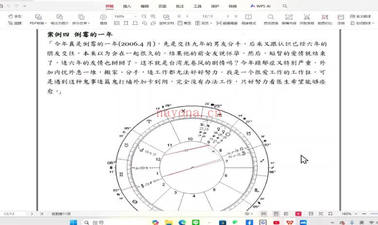
Task: Rotate page clockwise icon
Action: pos(153,23)
